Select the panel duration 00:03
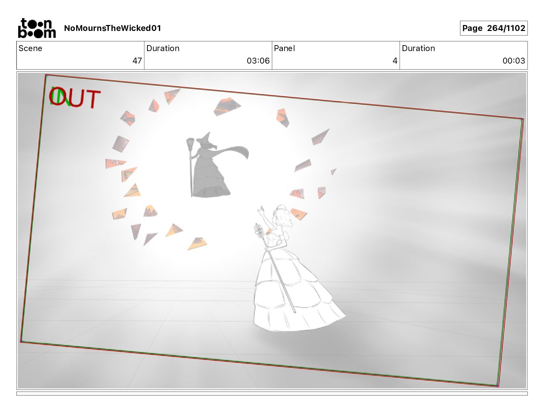This screenshot has width=544, height=420. 514,61
